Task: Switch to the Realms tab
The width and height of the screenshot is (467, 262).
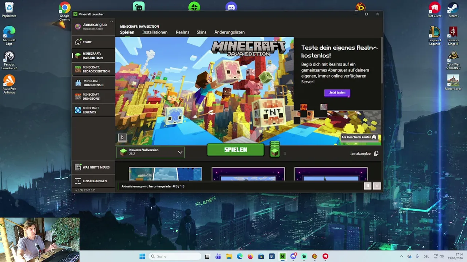Action: 182,32
